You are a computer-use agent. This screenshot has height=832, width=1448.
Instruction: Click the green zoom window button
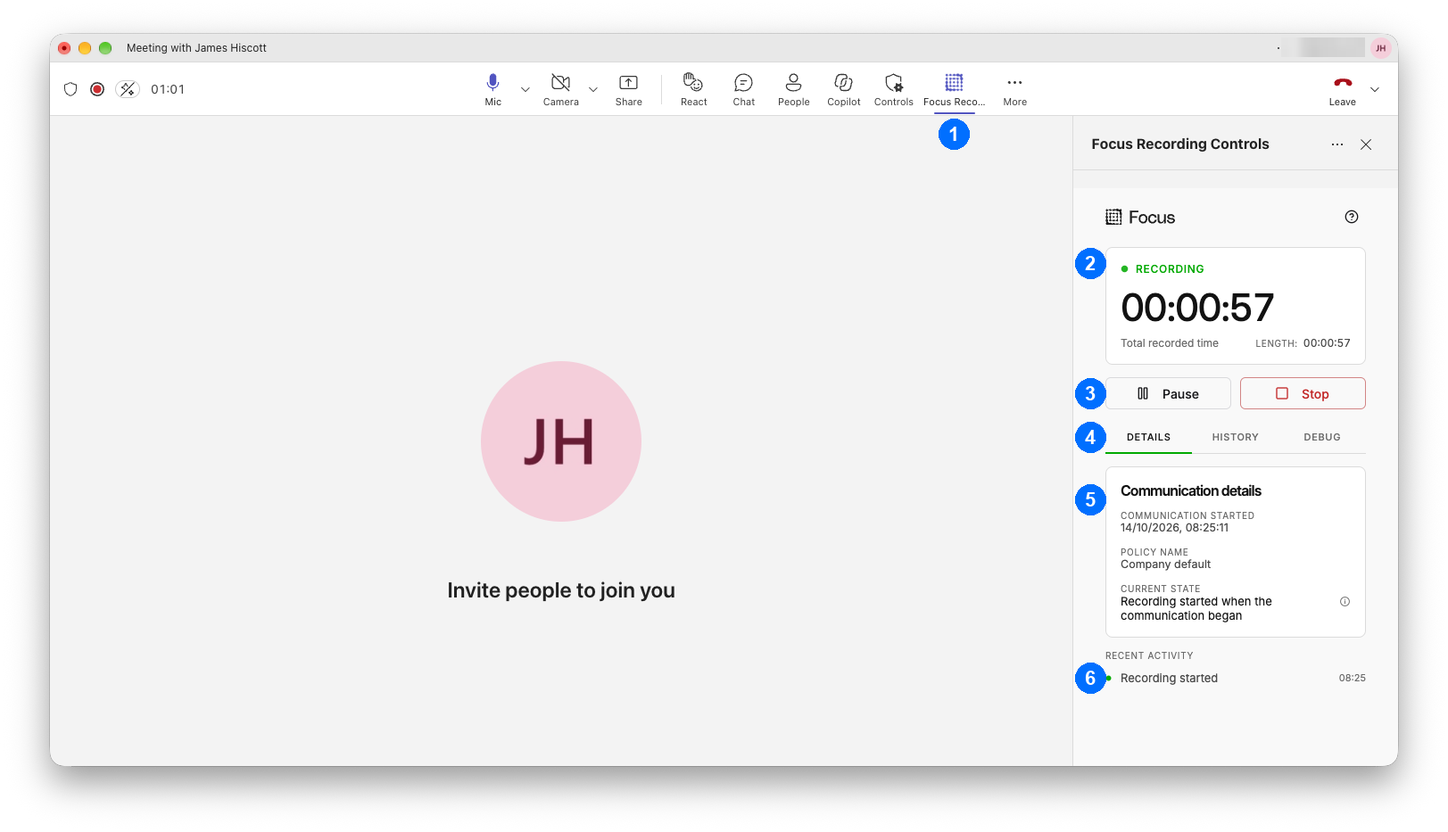coord(105,48)
